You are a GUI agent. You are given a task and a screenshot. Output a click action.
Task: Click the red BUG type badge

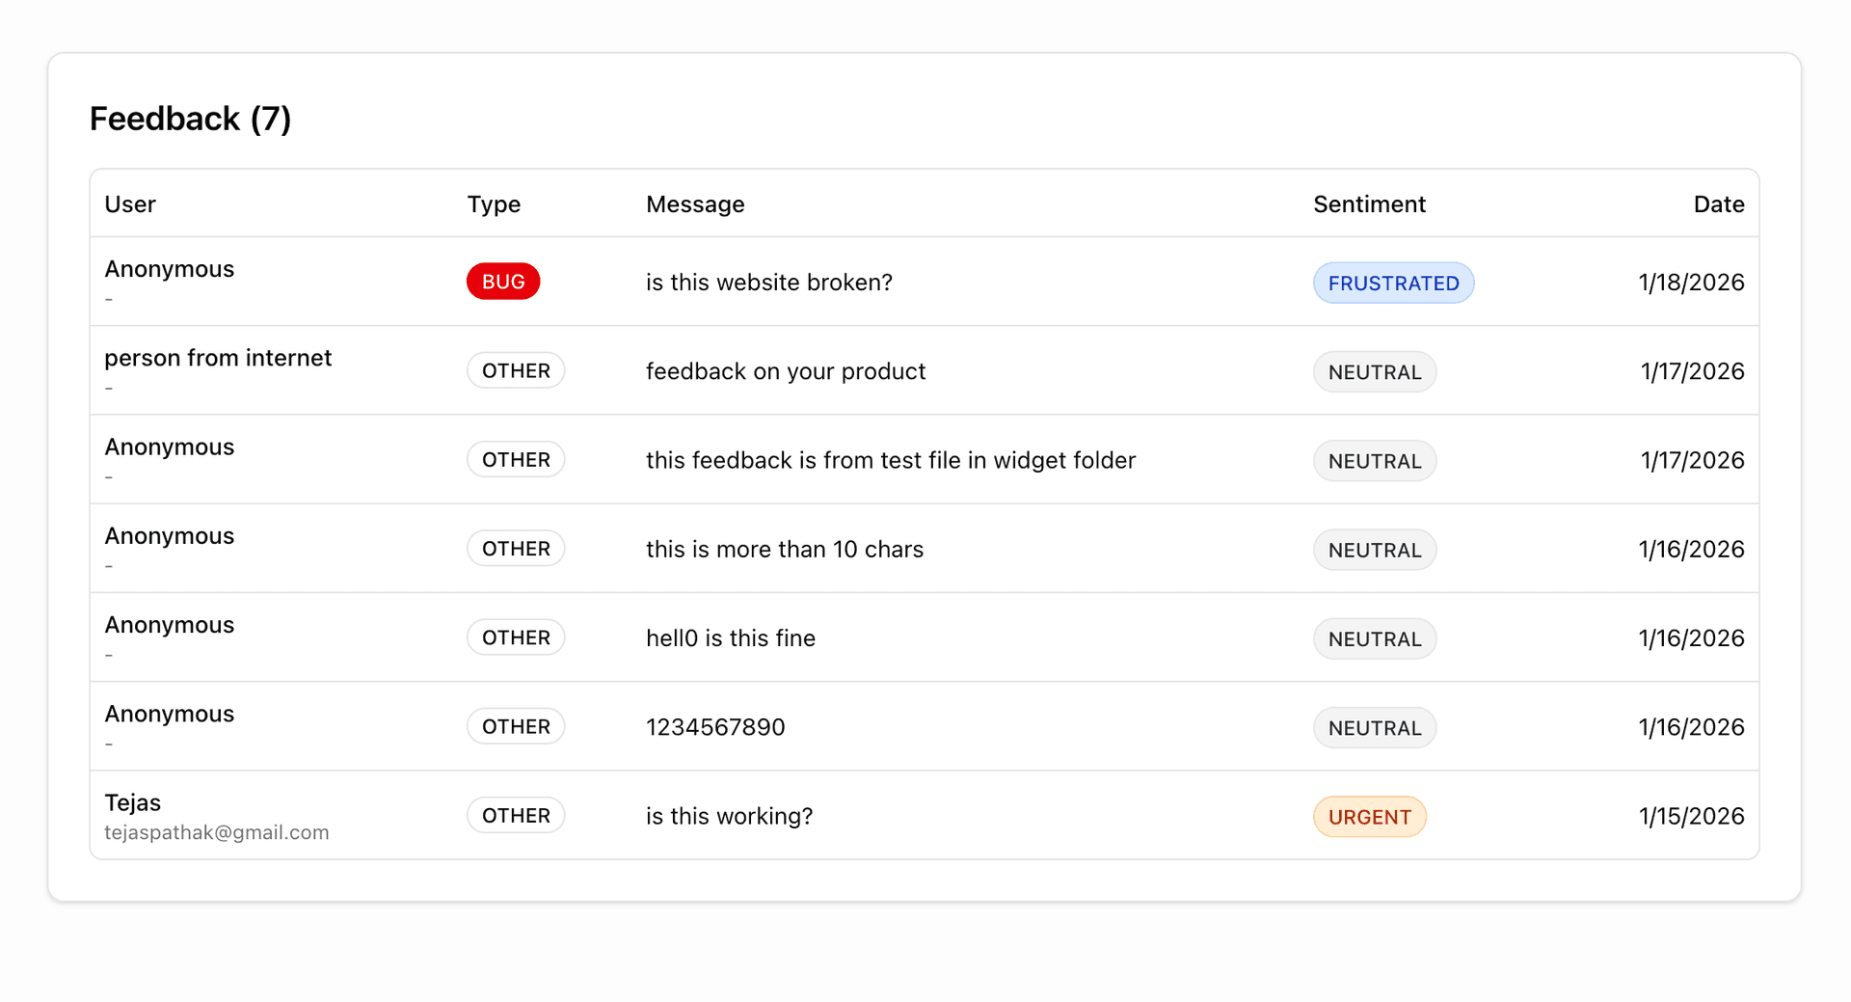coord(502,282)
